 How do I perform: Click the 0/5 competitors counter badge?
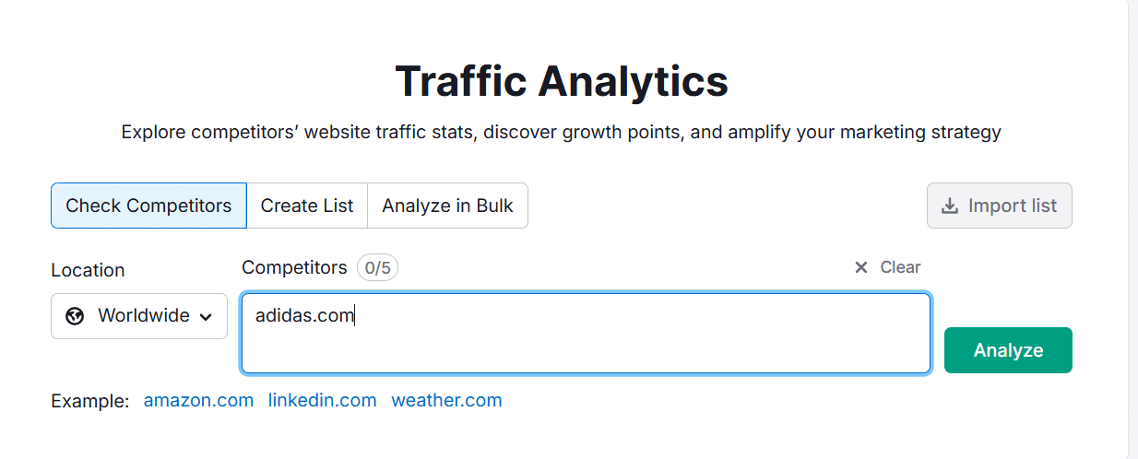[377, 268]
